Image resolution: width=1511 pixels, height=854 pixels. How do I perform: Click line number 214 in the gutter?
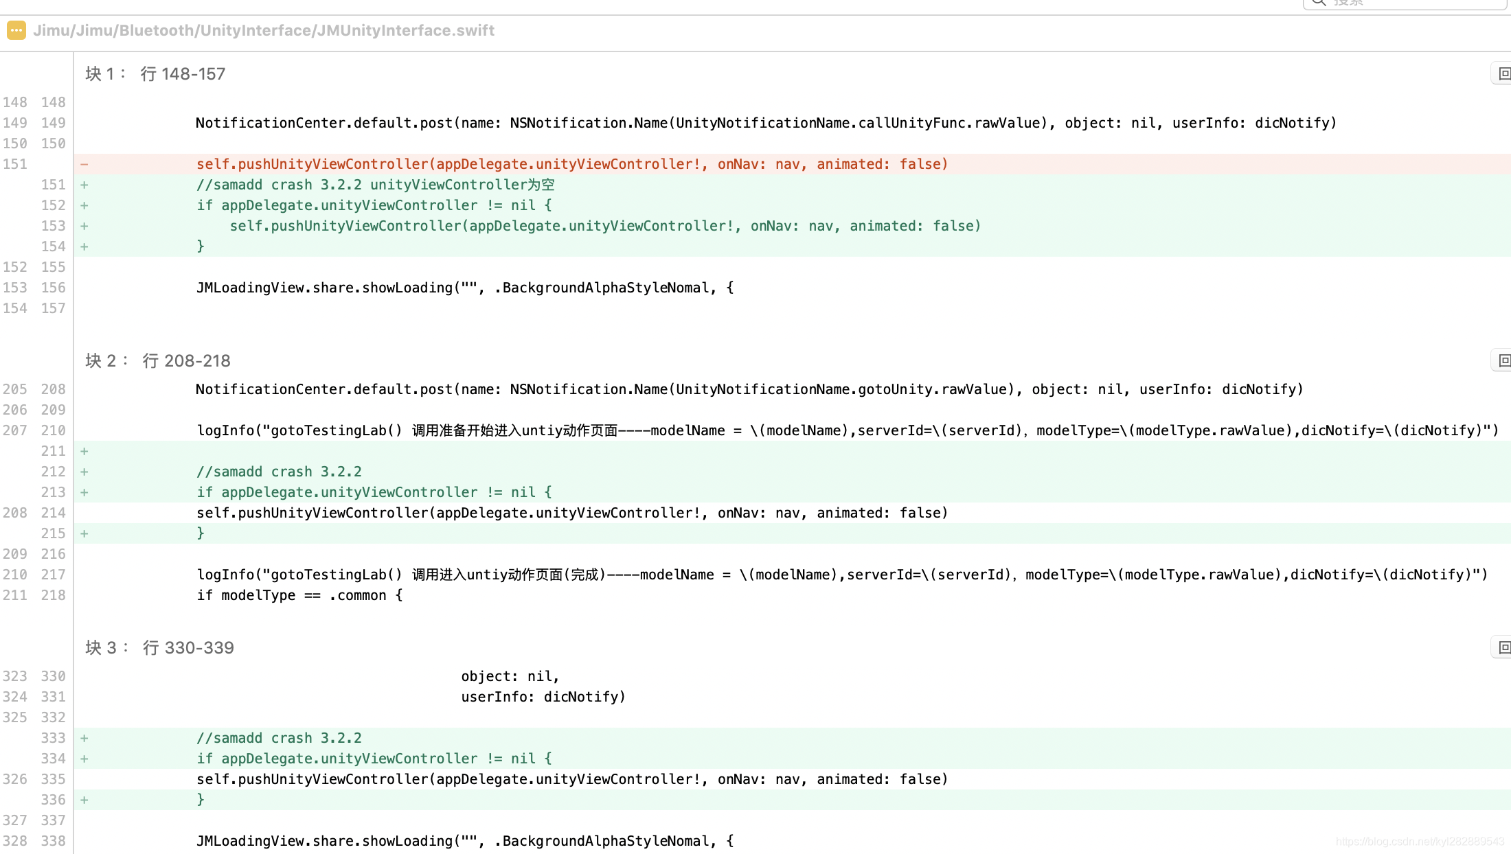53,513
